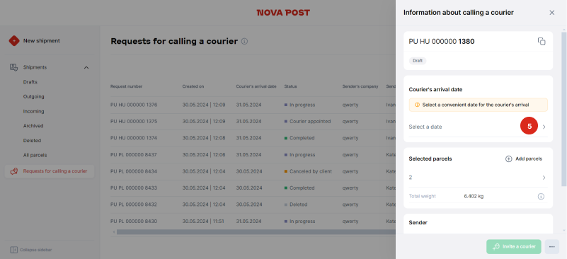Expand the selected parcels row showing 2
This screenshot has width=567, height=259.
point(477,178)
